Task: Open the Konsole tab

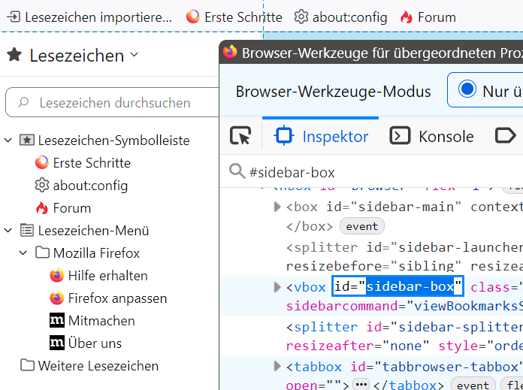Action: point(431,136)
